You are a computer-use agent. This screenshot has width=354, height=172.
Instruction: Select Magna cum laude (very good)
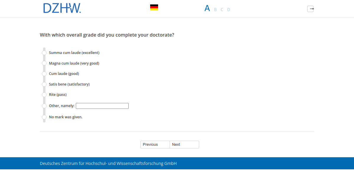(x=44, y=63)
